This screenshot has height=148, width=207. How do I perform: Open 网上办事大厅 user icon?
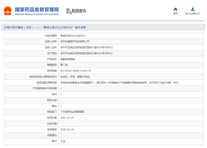tap(193, 9)
